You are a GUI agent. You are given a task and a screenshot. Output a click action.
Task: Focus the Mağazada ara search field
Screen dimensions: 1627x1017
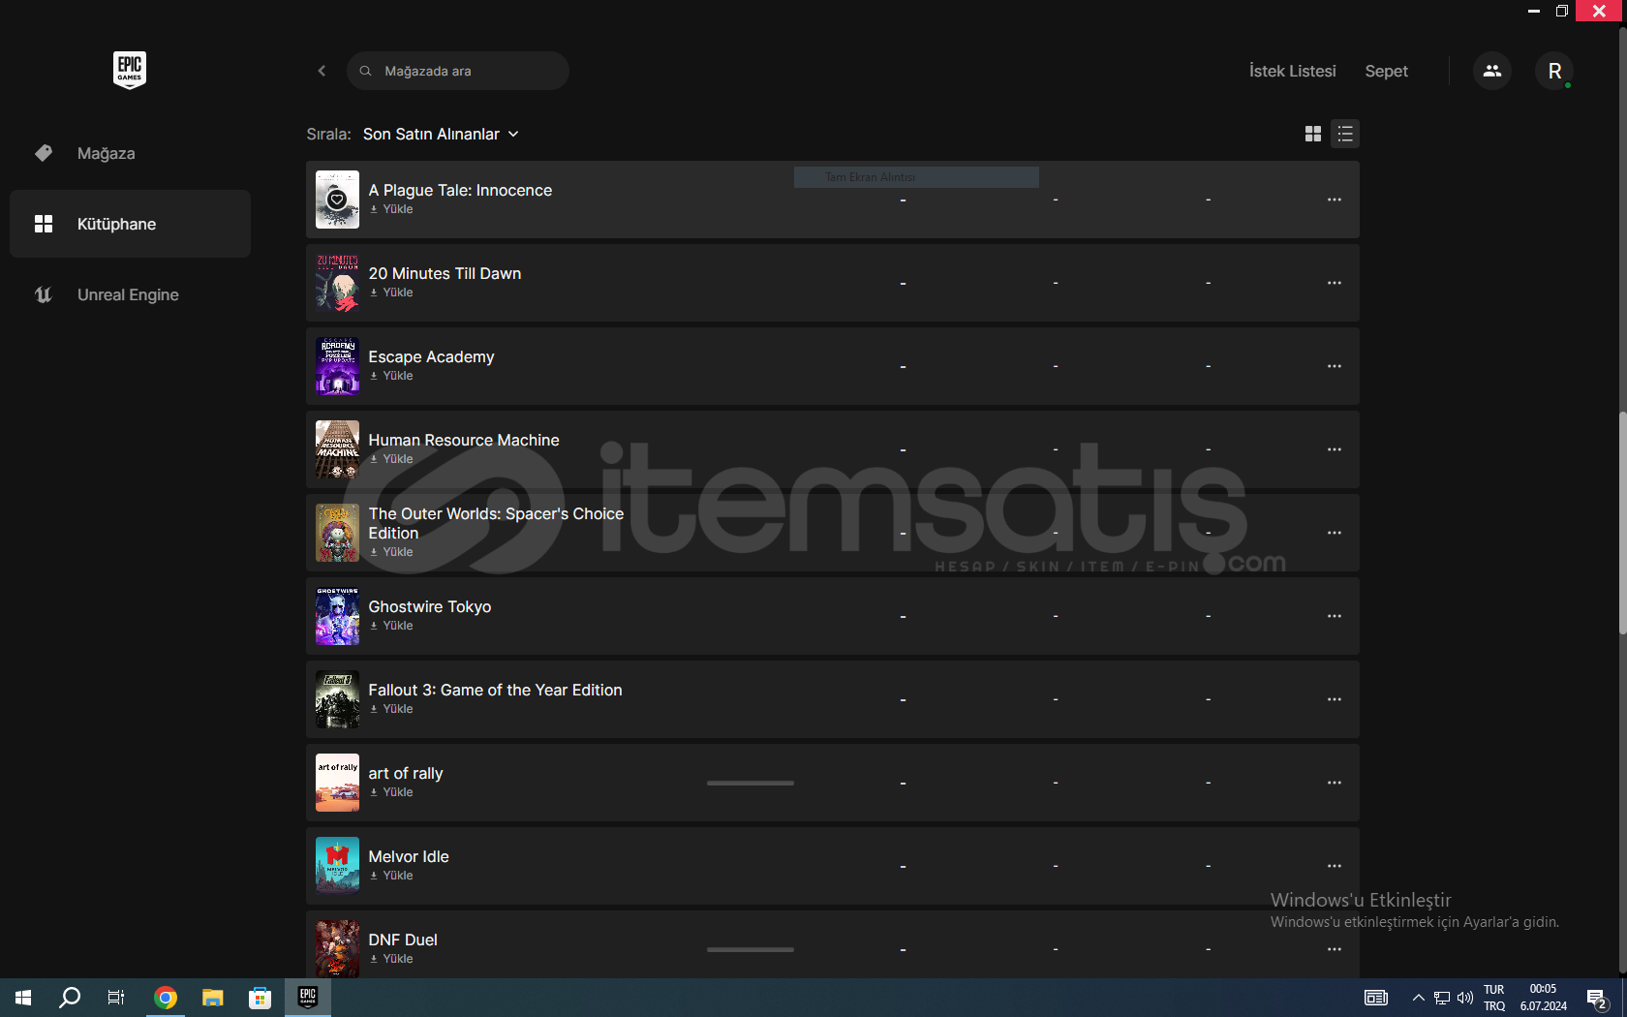[x=458, y=71]
